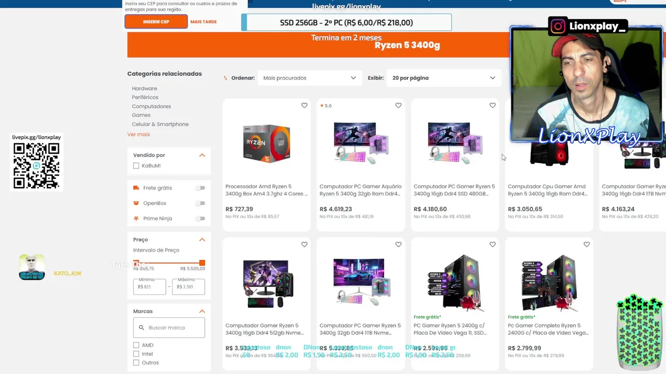This screenshot has height=374, width=666.
Task: Favorite the Pc Gamer Completo Ryzen 5 2400G heart
Action: pyautogui.click(x=587, y=245)
